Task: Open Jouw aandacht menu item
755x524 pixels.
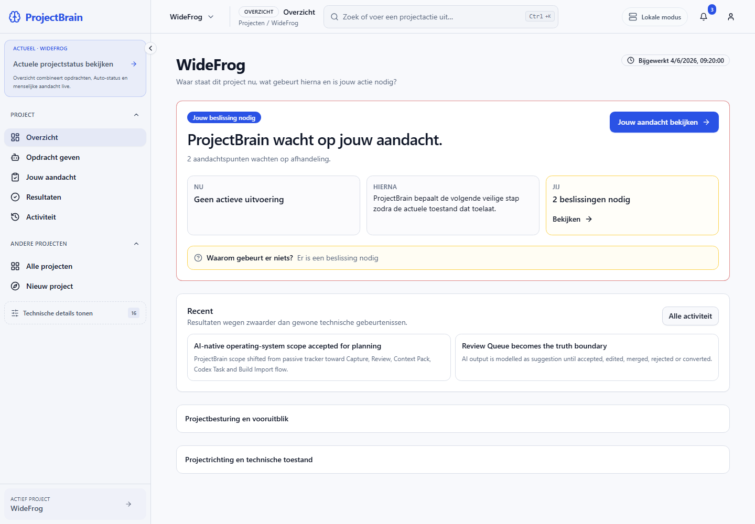Action: point(75,177)
